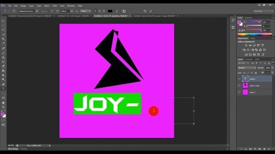The height and width of the screenshot is (154, 275).
Task: Expand the status bar document info arrow
Action: (x=50, y=145)
